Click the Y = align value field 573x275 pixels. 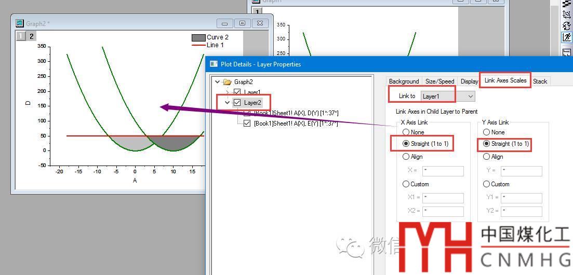[522, 171]
